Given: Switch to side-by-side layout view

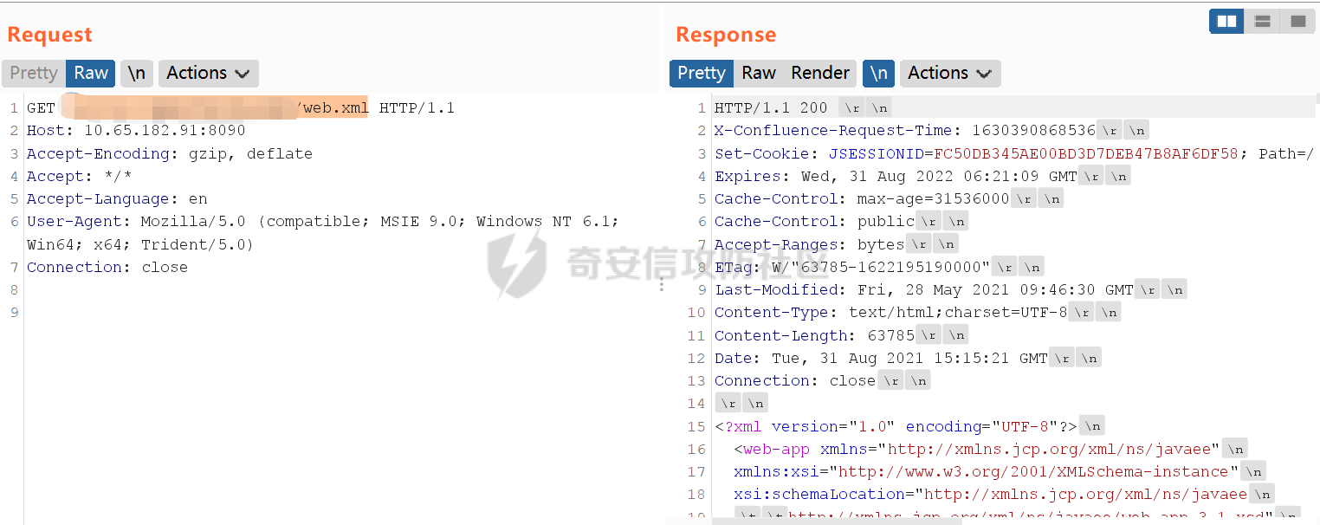Looking at the screenshot, I should [1226, 22].
